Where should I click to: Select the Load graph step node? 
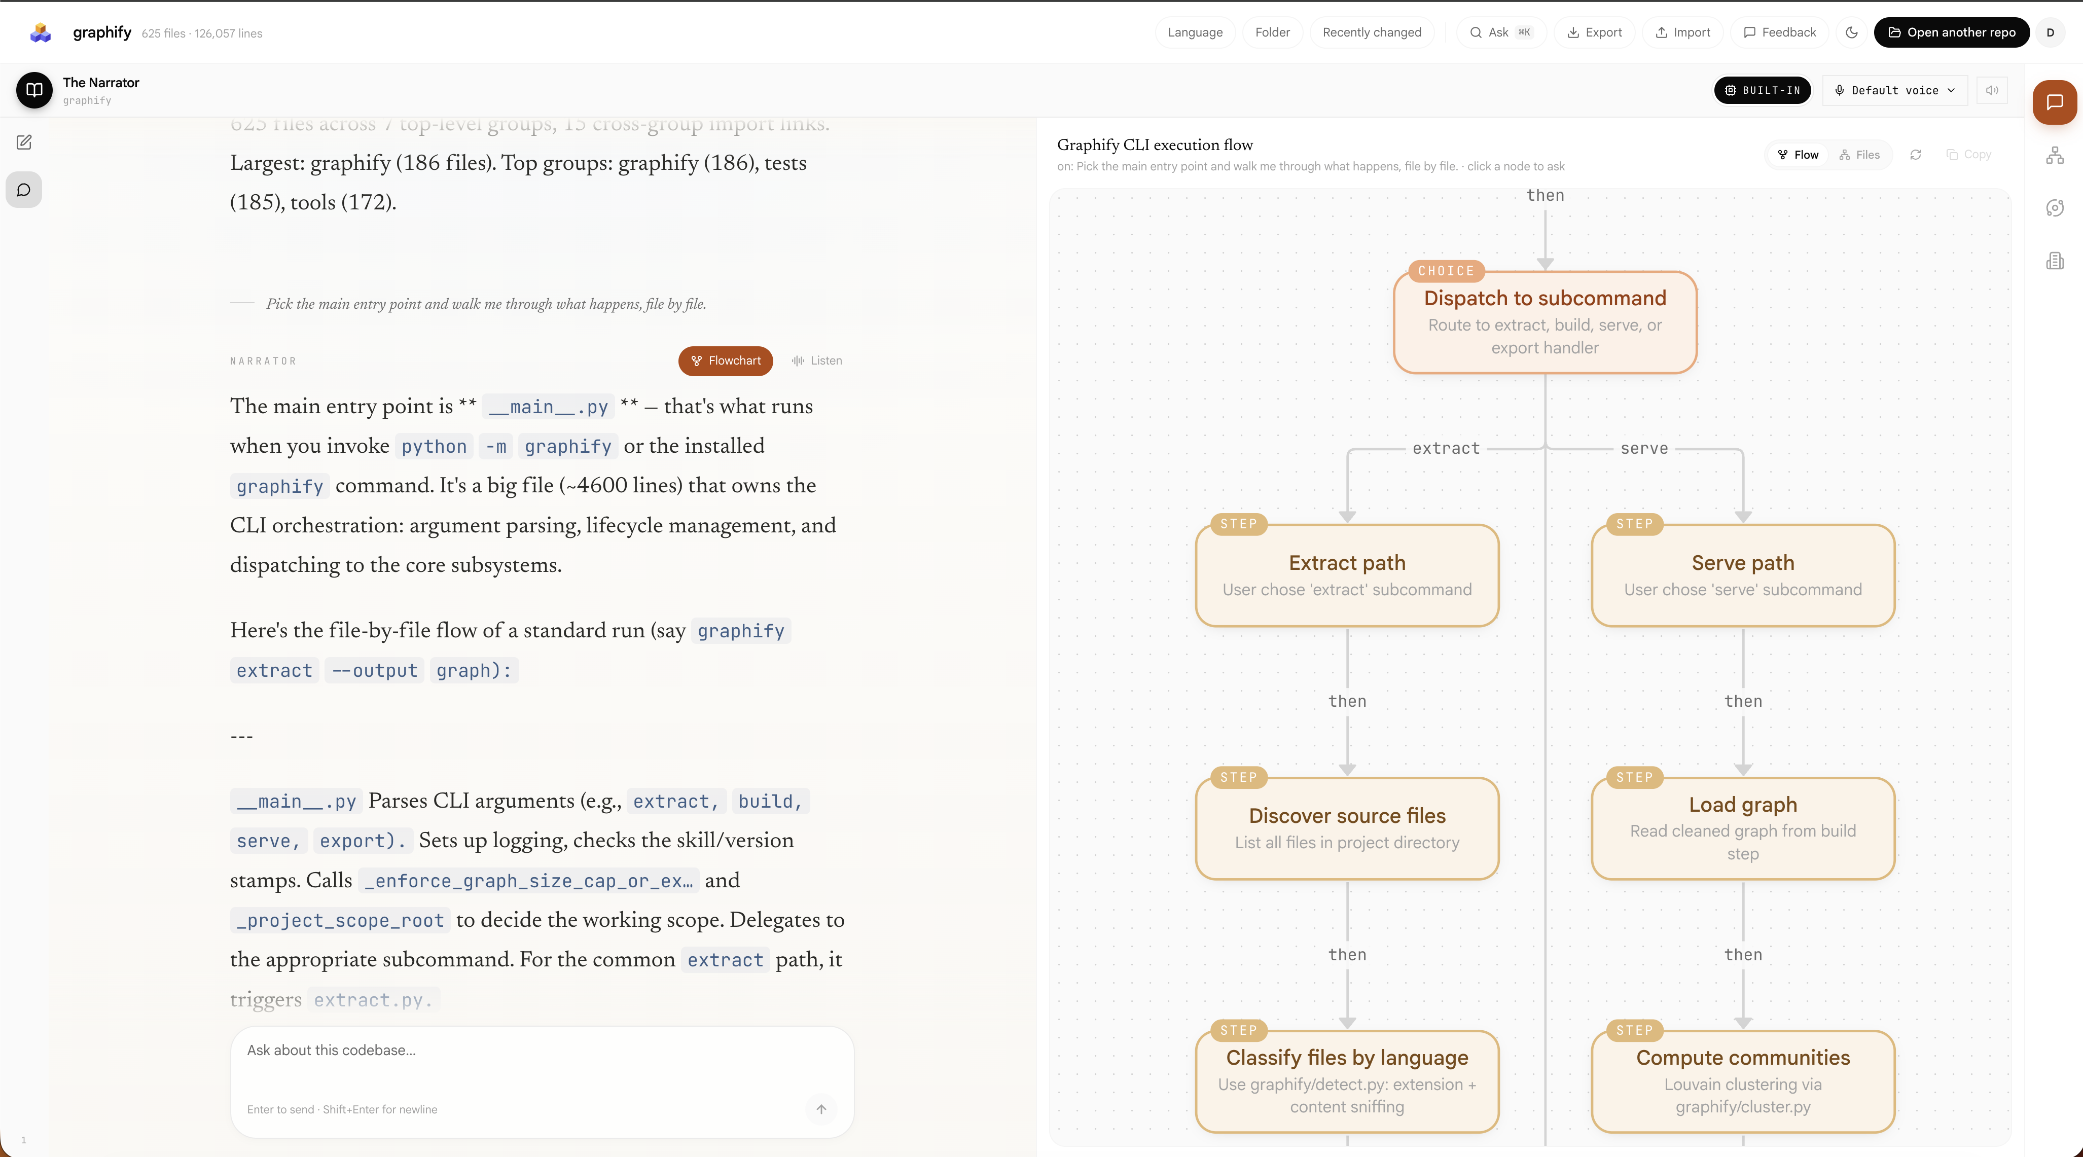point(1743,828)
